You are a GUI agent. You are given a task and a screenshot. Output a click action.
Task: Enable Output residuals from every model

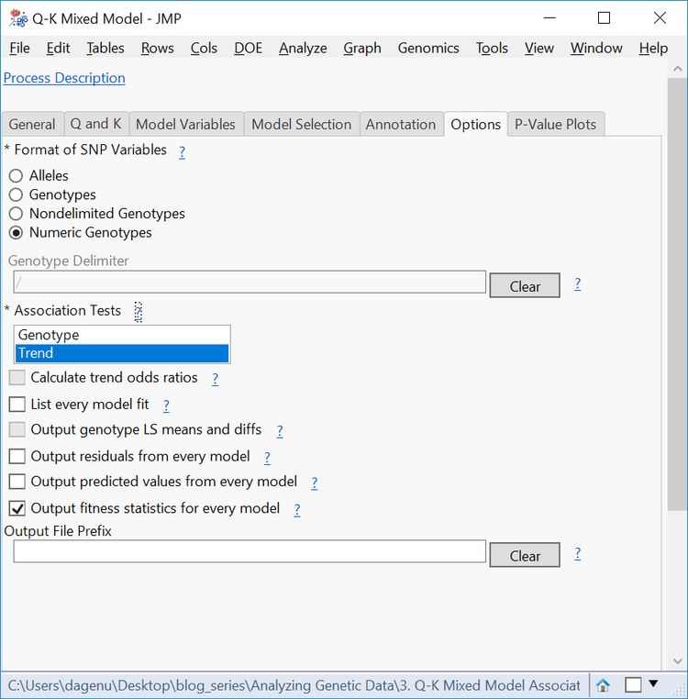click(17, 457)
